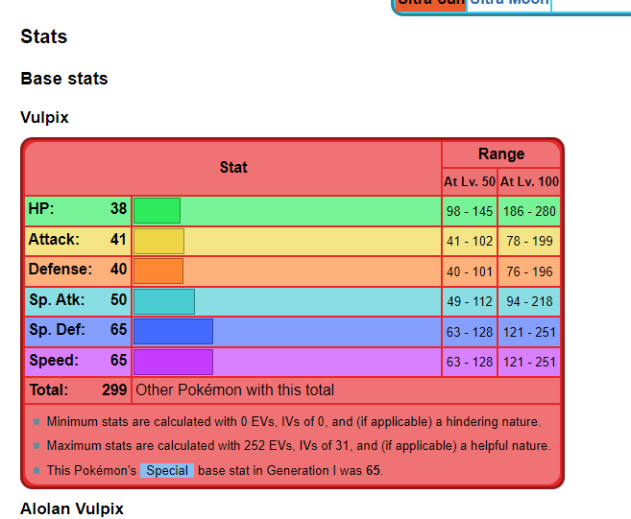Click the Defense range '76 - 196'

click(529, 271)
